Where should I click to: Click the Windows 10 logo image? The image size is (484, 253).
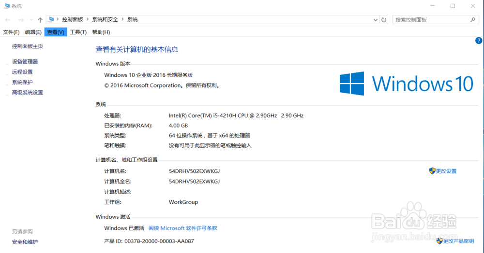pyautogui.click(x=406, y=84)
